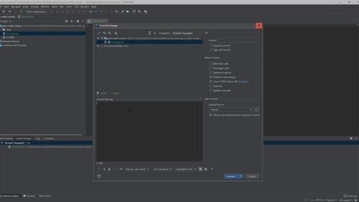Click question mark icon in Diff toolbar

click(x=212, y=169)
